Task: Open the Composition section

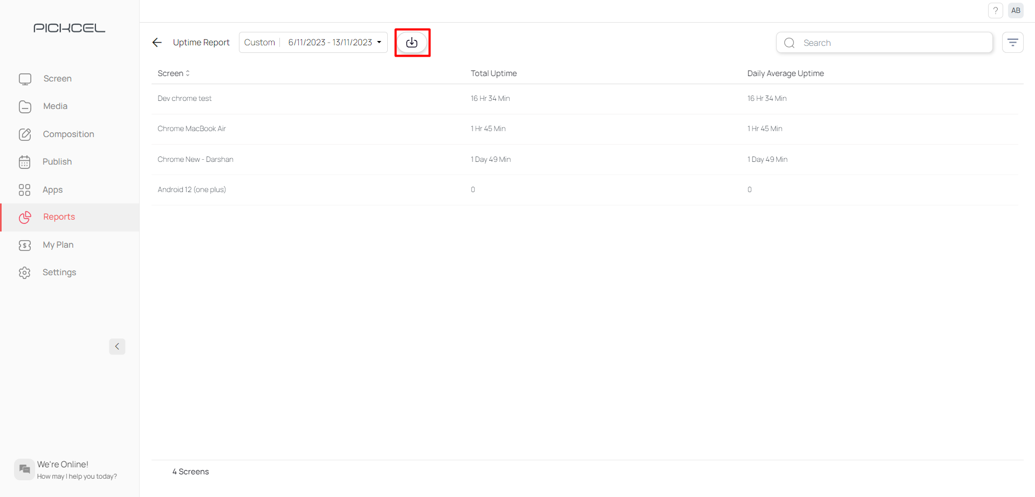Action: click(68, 134)
